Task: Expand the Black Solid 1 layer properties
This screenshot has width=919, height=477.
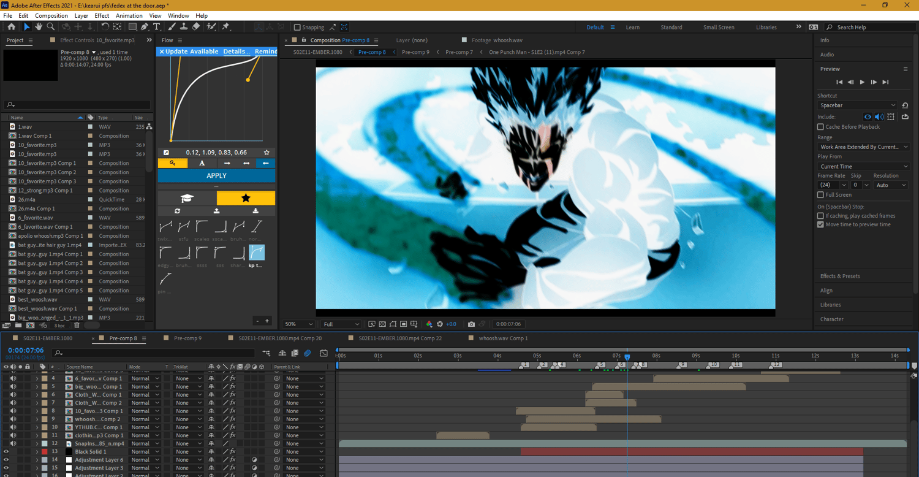Action: tap(37, 452)
